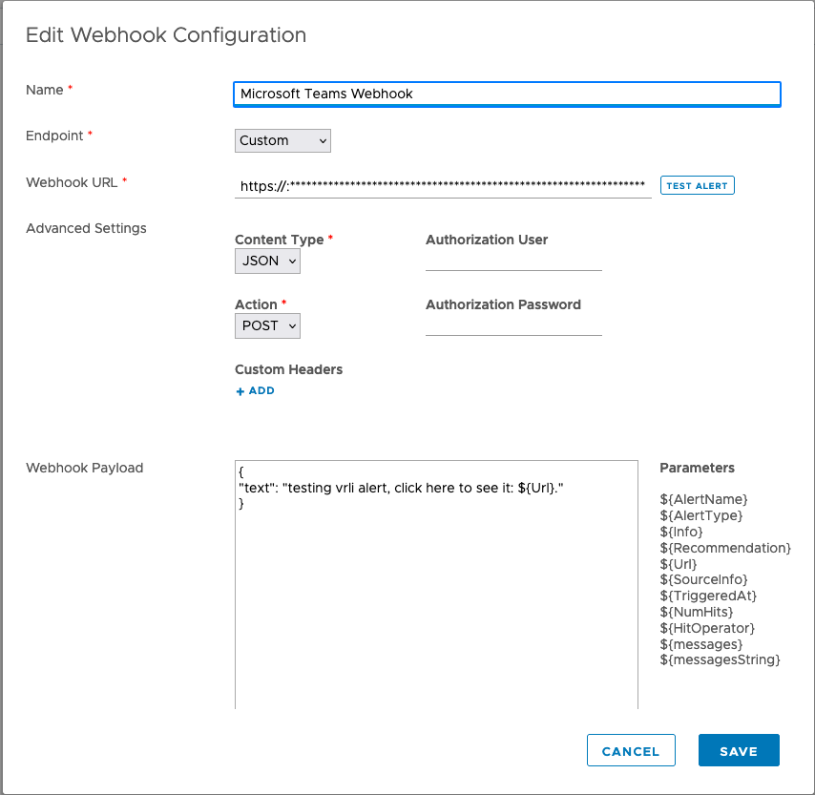Image resolution: width=815 pixels, height=795 pixels.
Task: Click the ${TriggeredAt} parameter
Action: point(708,596)
